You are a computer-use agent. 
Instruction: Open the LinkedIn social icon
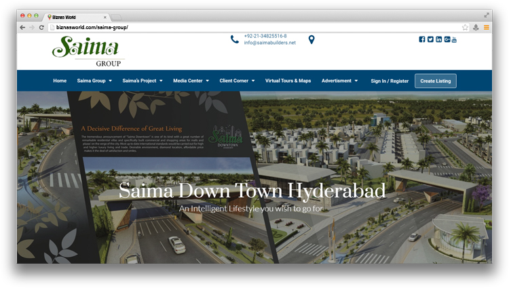438,39
